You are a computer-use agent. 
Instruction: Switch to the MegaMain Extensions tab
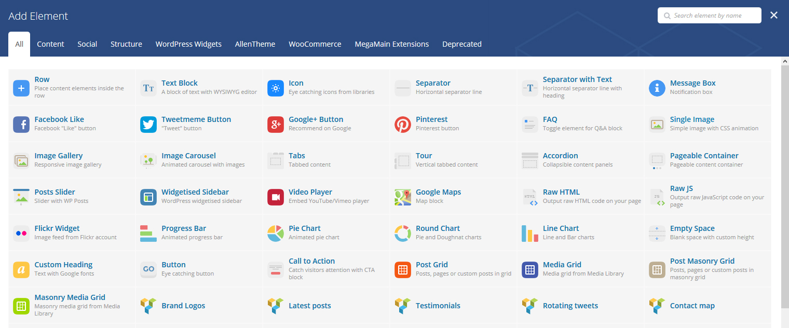coord(392,44)
